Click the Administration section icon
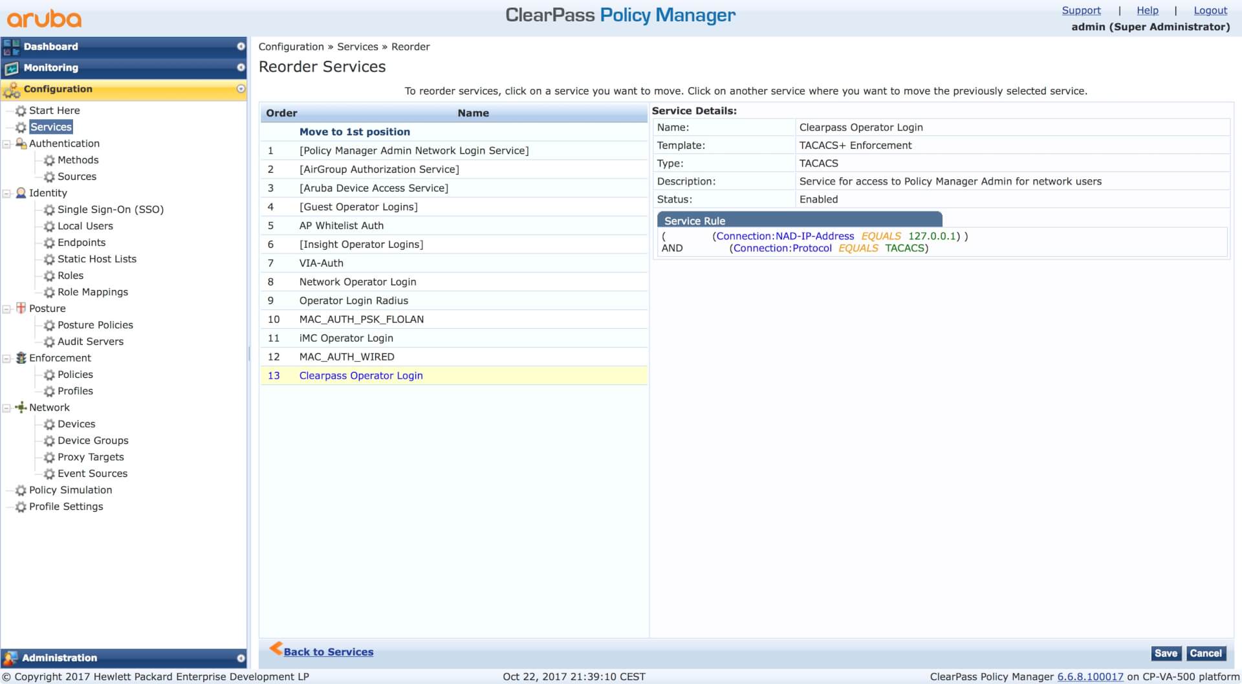 [x=10, y=658]
